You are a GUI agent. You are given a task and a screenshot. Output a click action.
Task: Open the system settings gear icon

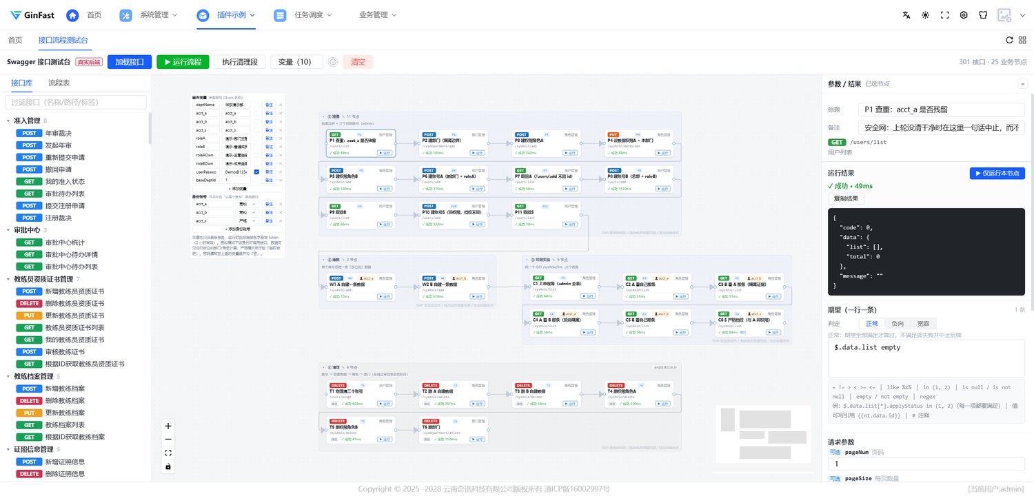(964, 15)
